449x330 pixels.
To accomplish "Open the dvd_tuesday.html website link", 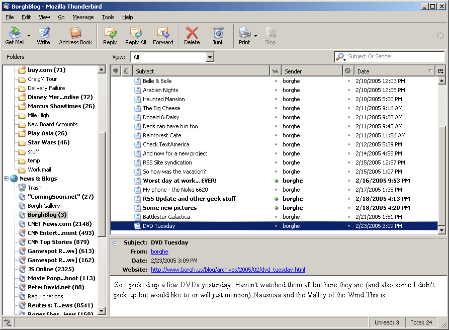I will 228,270.
